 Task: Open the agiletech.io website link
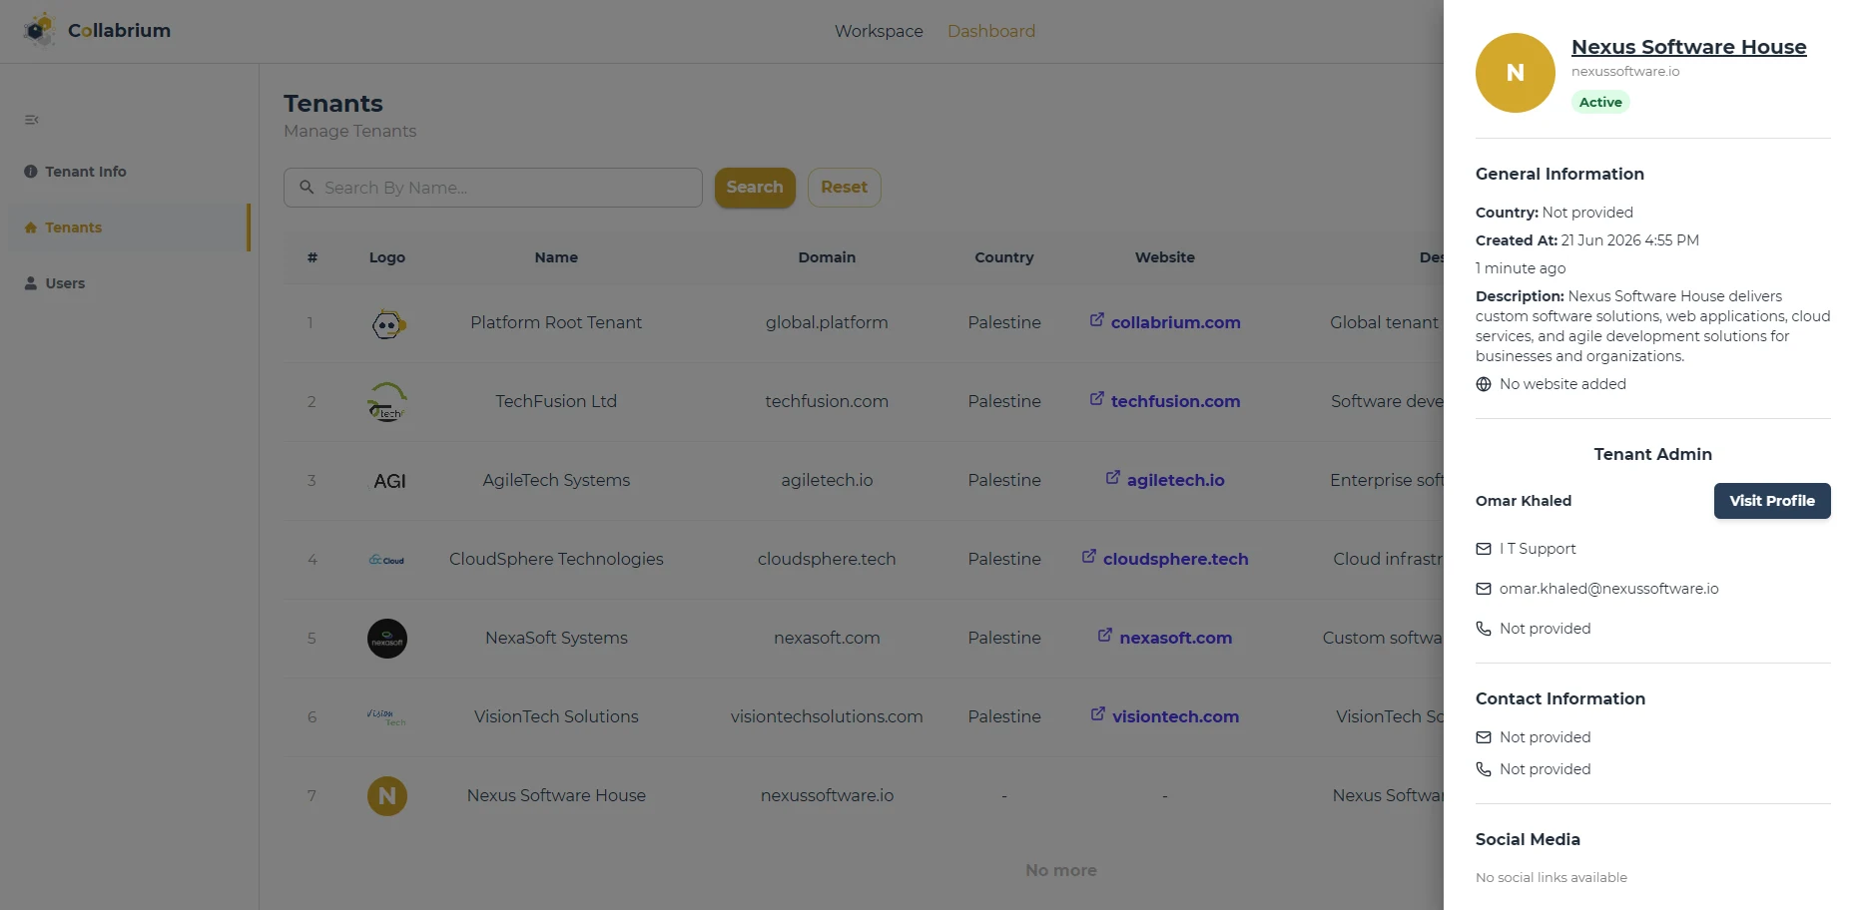(x=1165, y=480)
